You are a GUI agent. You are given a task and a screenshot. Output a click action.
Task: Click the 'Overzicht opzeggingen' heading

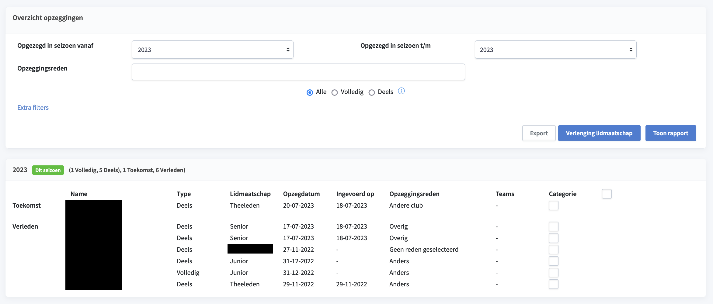[48, 18]
